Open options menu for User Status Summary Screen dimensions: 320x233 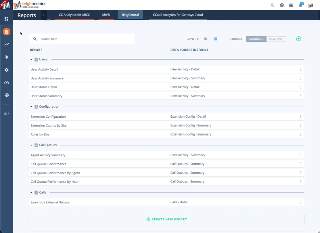click(301, 96)
